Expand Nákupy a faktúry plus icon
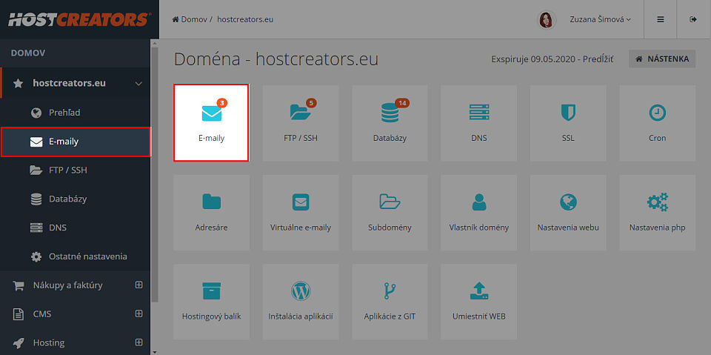The height and width of the screenshot is (355, 711). [x=138, y=285]
